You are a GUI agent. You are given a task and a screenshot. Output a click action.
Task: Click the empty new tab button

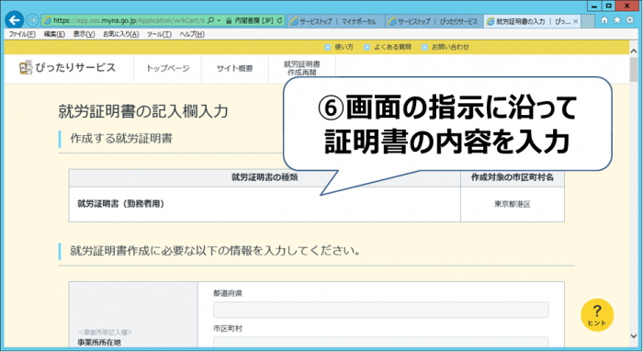click(588, 21)
